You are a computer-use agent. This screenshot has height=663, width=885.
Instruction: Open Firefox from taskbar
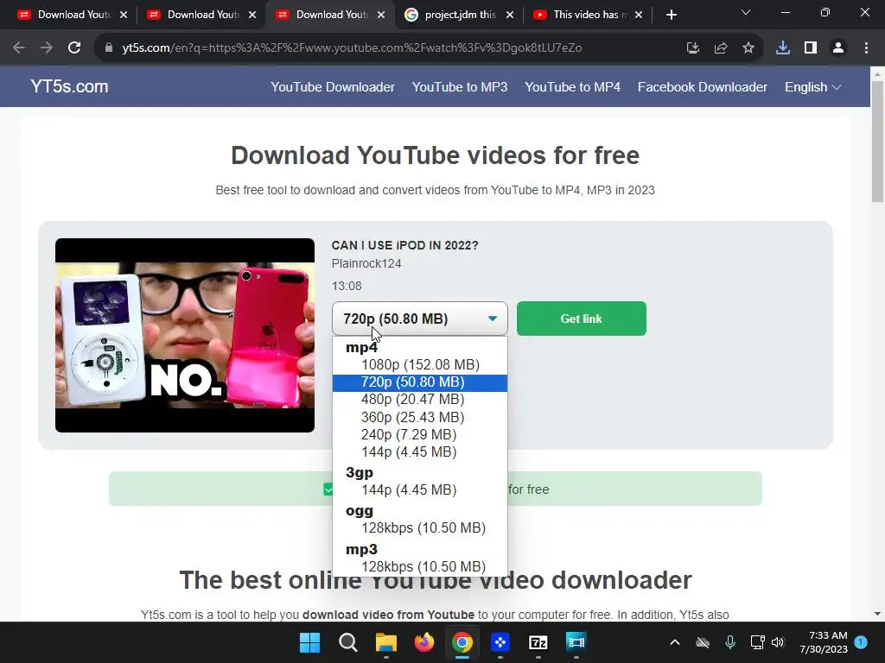point(423,642)
